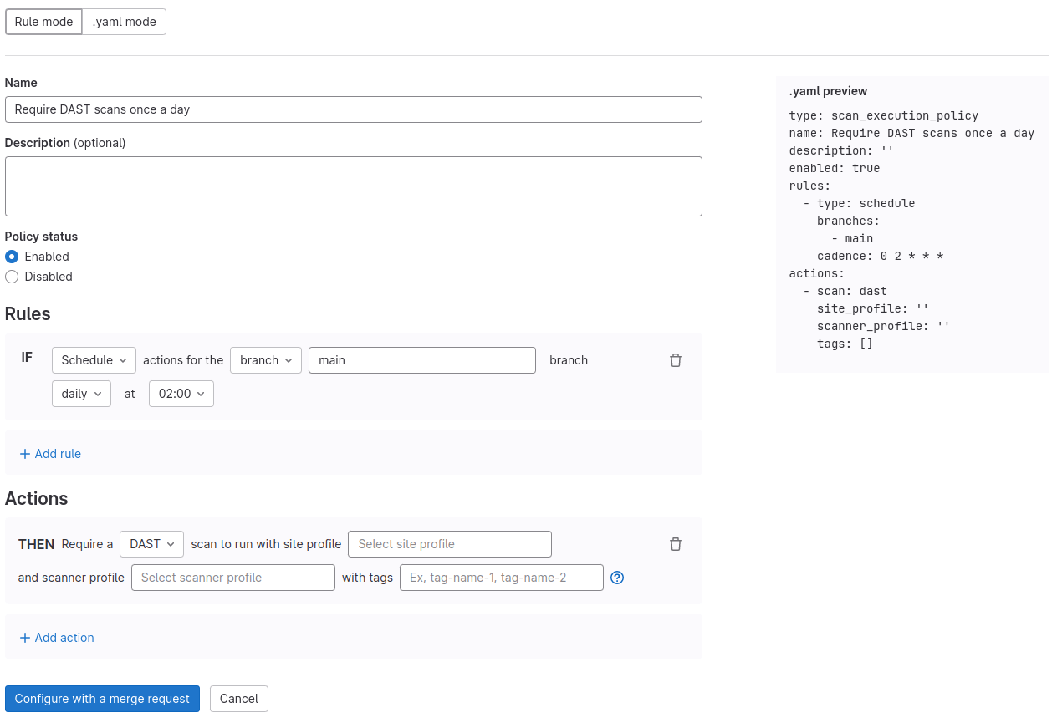Click the plus icon beside Add action
Image resolution: width=1057 pixels, height=723 pixels.
click(25, 638)
